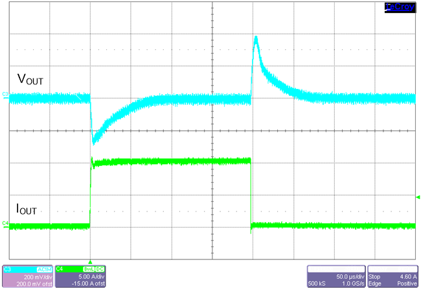
Task: Click the AC1M coupling badge in the C3 descriptor
Action: [x=45, y=269]
